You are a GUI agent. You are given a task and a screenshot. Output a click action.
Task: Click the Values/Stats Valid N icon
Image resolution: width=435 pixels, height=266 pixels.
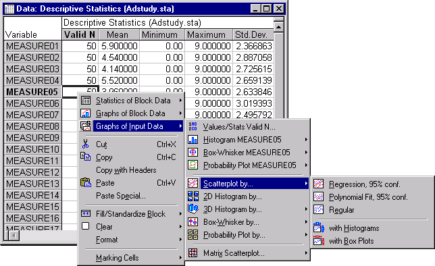193,126
